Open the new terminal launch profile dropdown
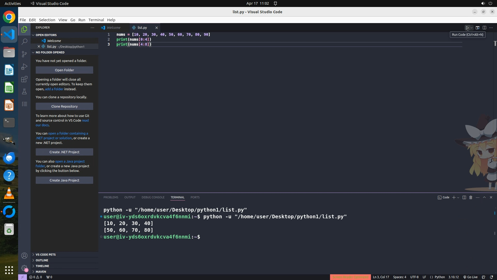This screenshot has height=280, width=497. pos(458,198)
